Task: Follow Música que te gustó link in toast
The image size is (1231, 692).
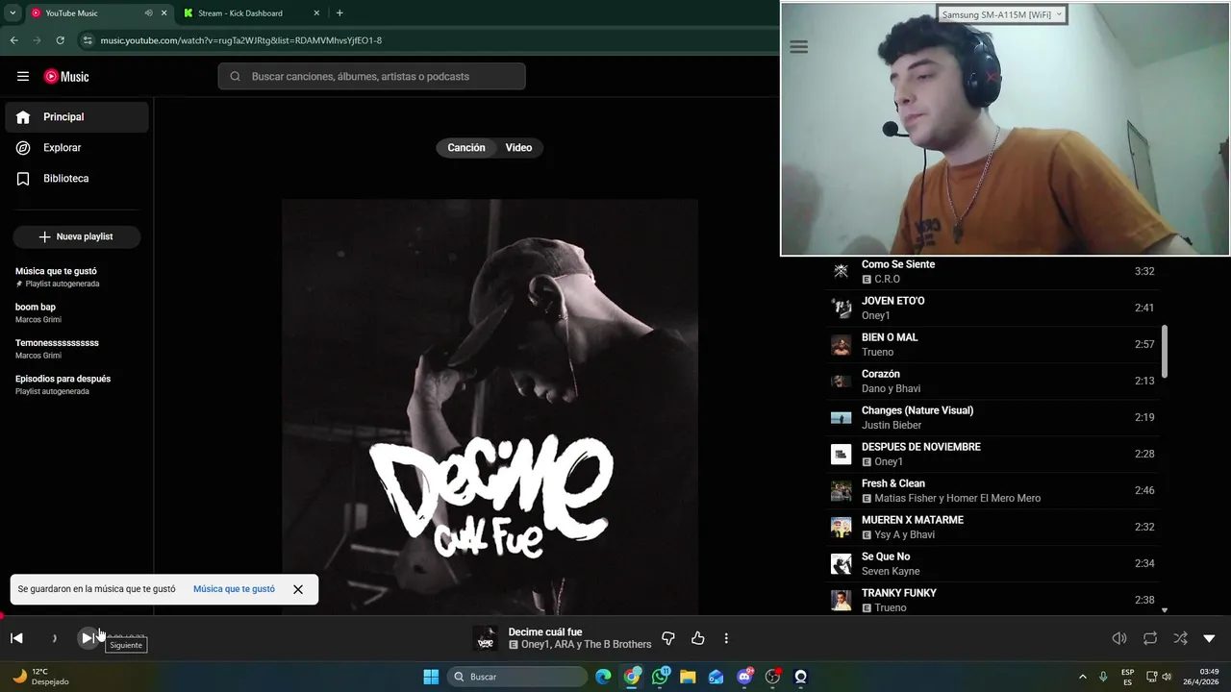Action: click(234, 589)
